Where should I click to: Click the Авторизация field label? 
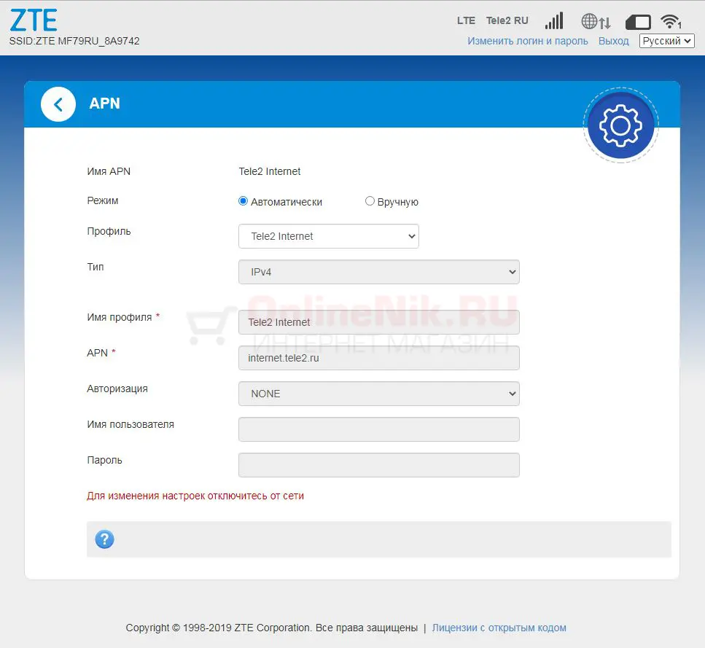(x=117, y=389)
